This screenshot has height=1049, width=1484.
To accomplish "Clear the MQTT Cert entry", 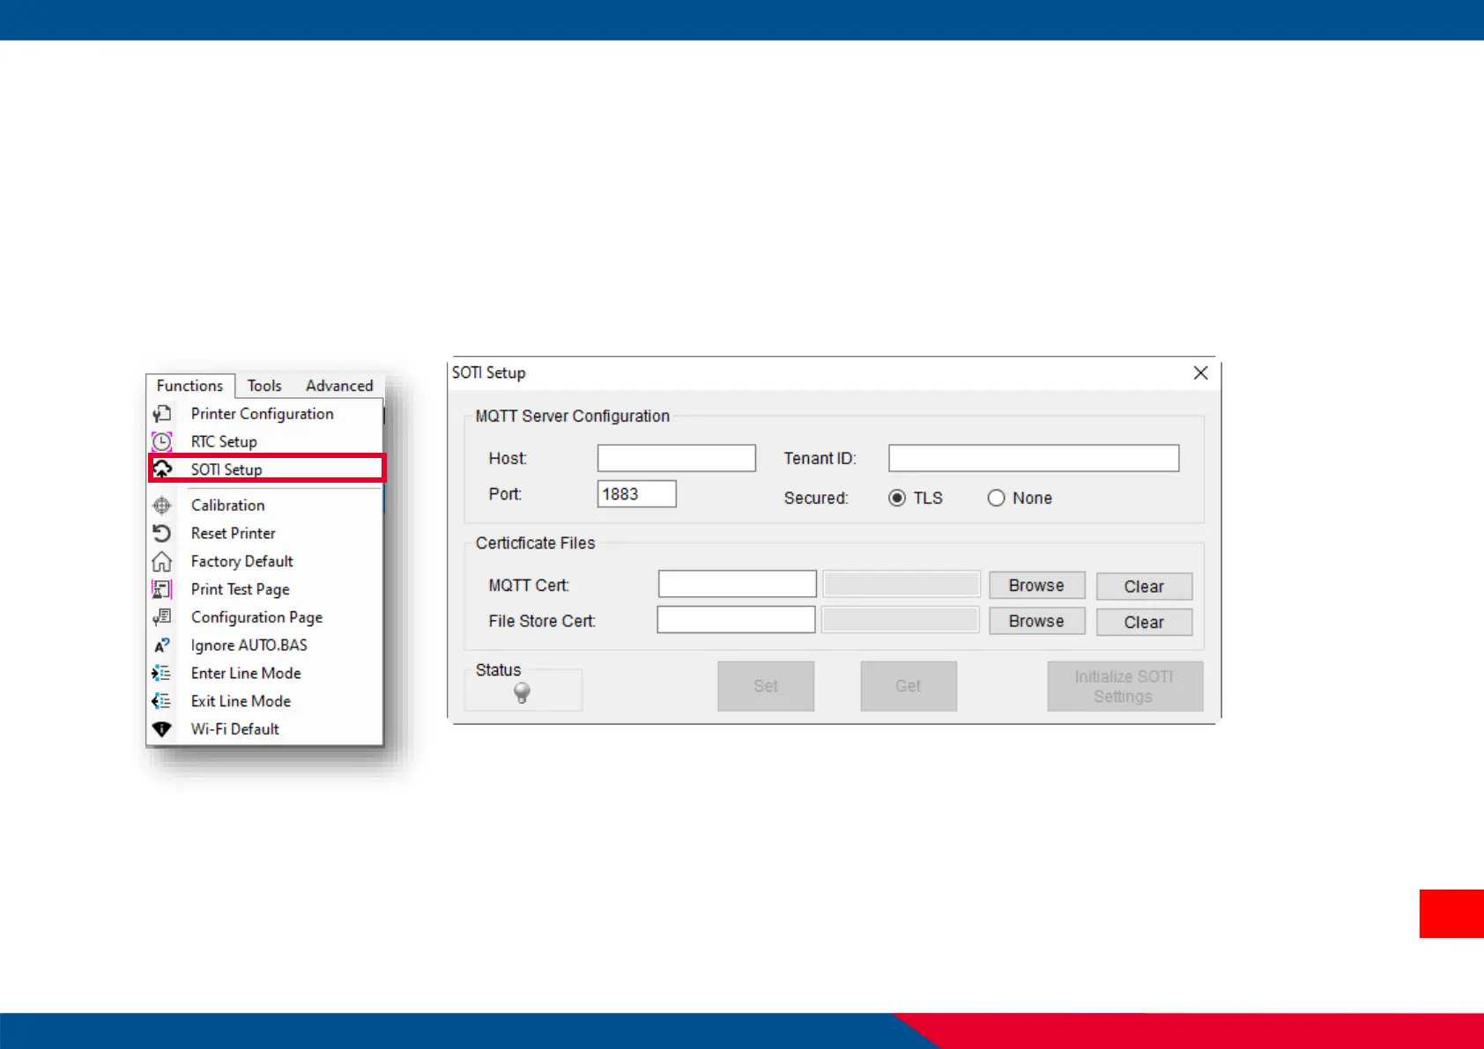I will (1144, 587).
